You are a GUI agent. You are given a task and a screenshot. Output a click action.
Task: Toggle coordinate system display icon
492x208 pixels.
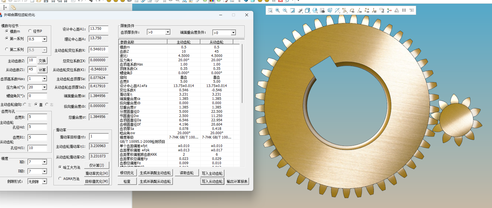[374, 10]
